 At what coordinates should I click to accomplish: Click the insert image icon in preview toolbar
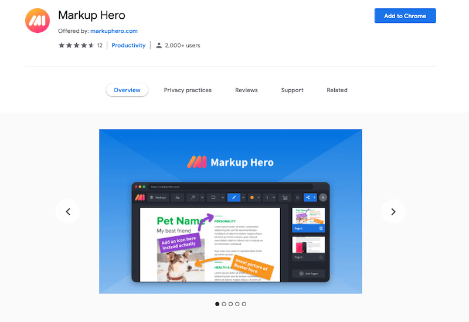coord(285,198)
